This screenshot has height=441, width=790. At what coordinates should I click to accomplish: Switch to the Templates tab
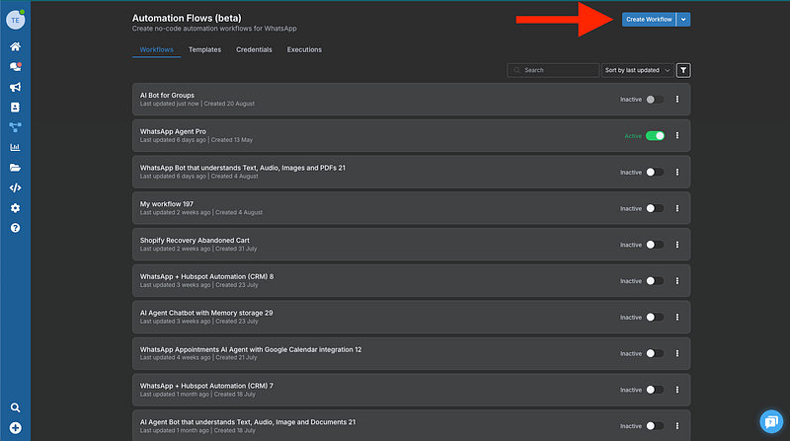click(x=204, y=49)
